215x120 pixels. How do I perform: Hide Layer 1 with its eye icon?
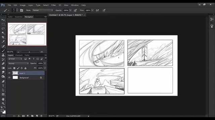click(9, 73)
